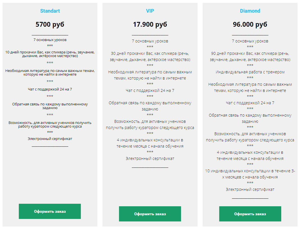Click the "5700 руб" price
Screen dimensions: 302x231
click(50, 24)
